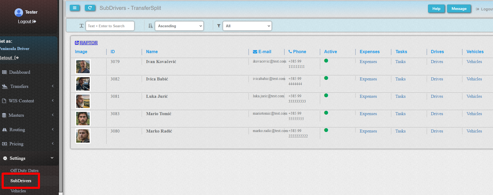Click the sort order icon

151,26
